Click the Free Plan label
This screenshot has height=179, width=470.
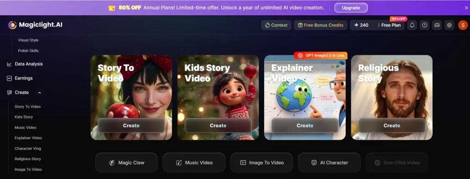click(391, 25)
